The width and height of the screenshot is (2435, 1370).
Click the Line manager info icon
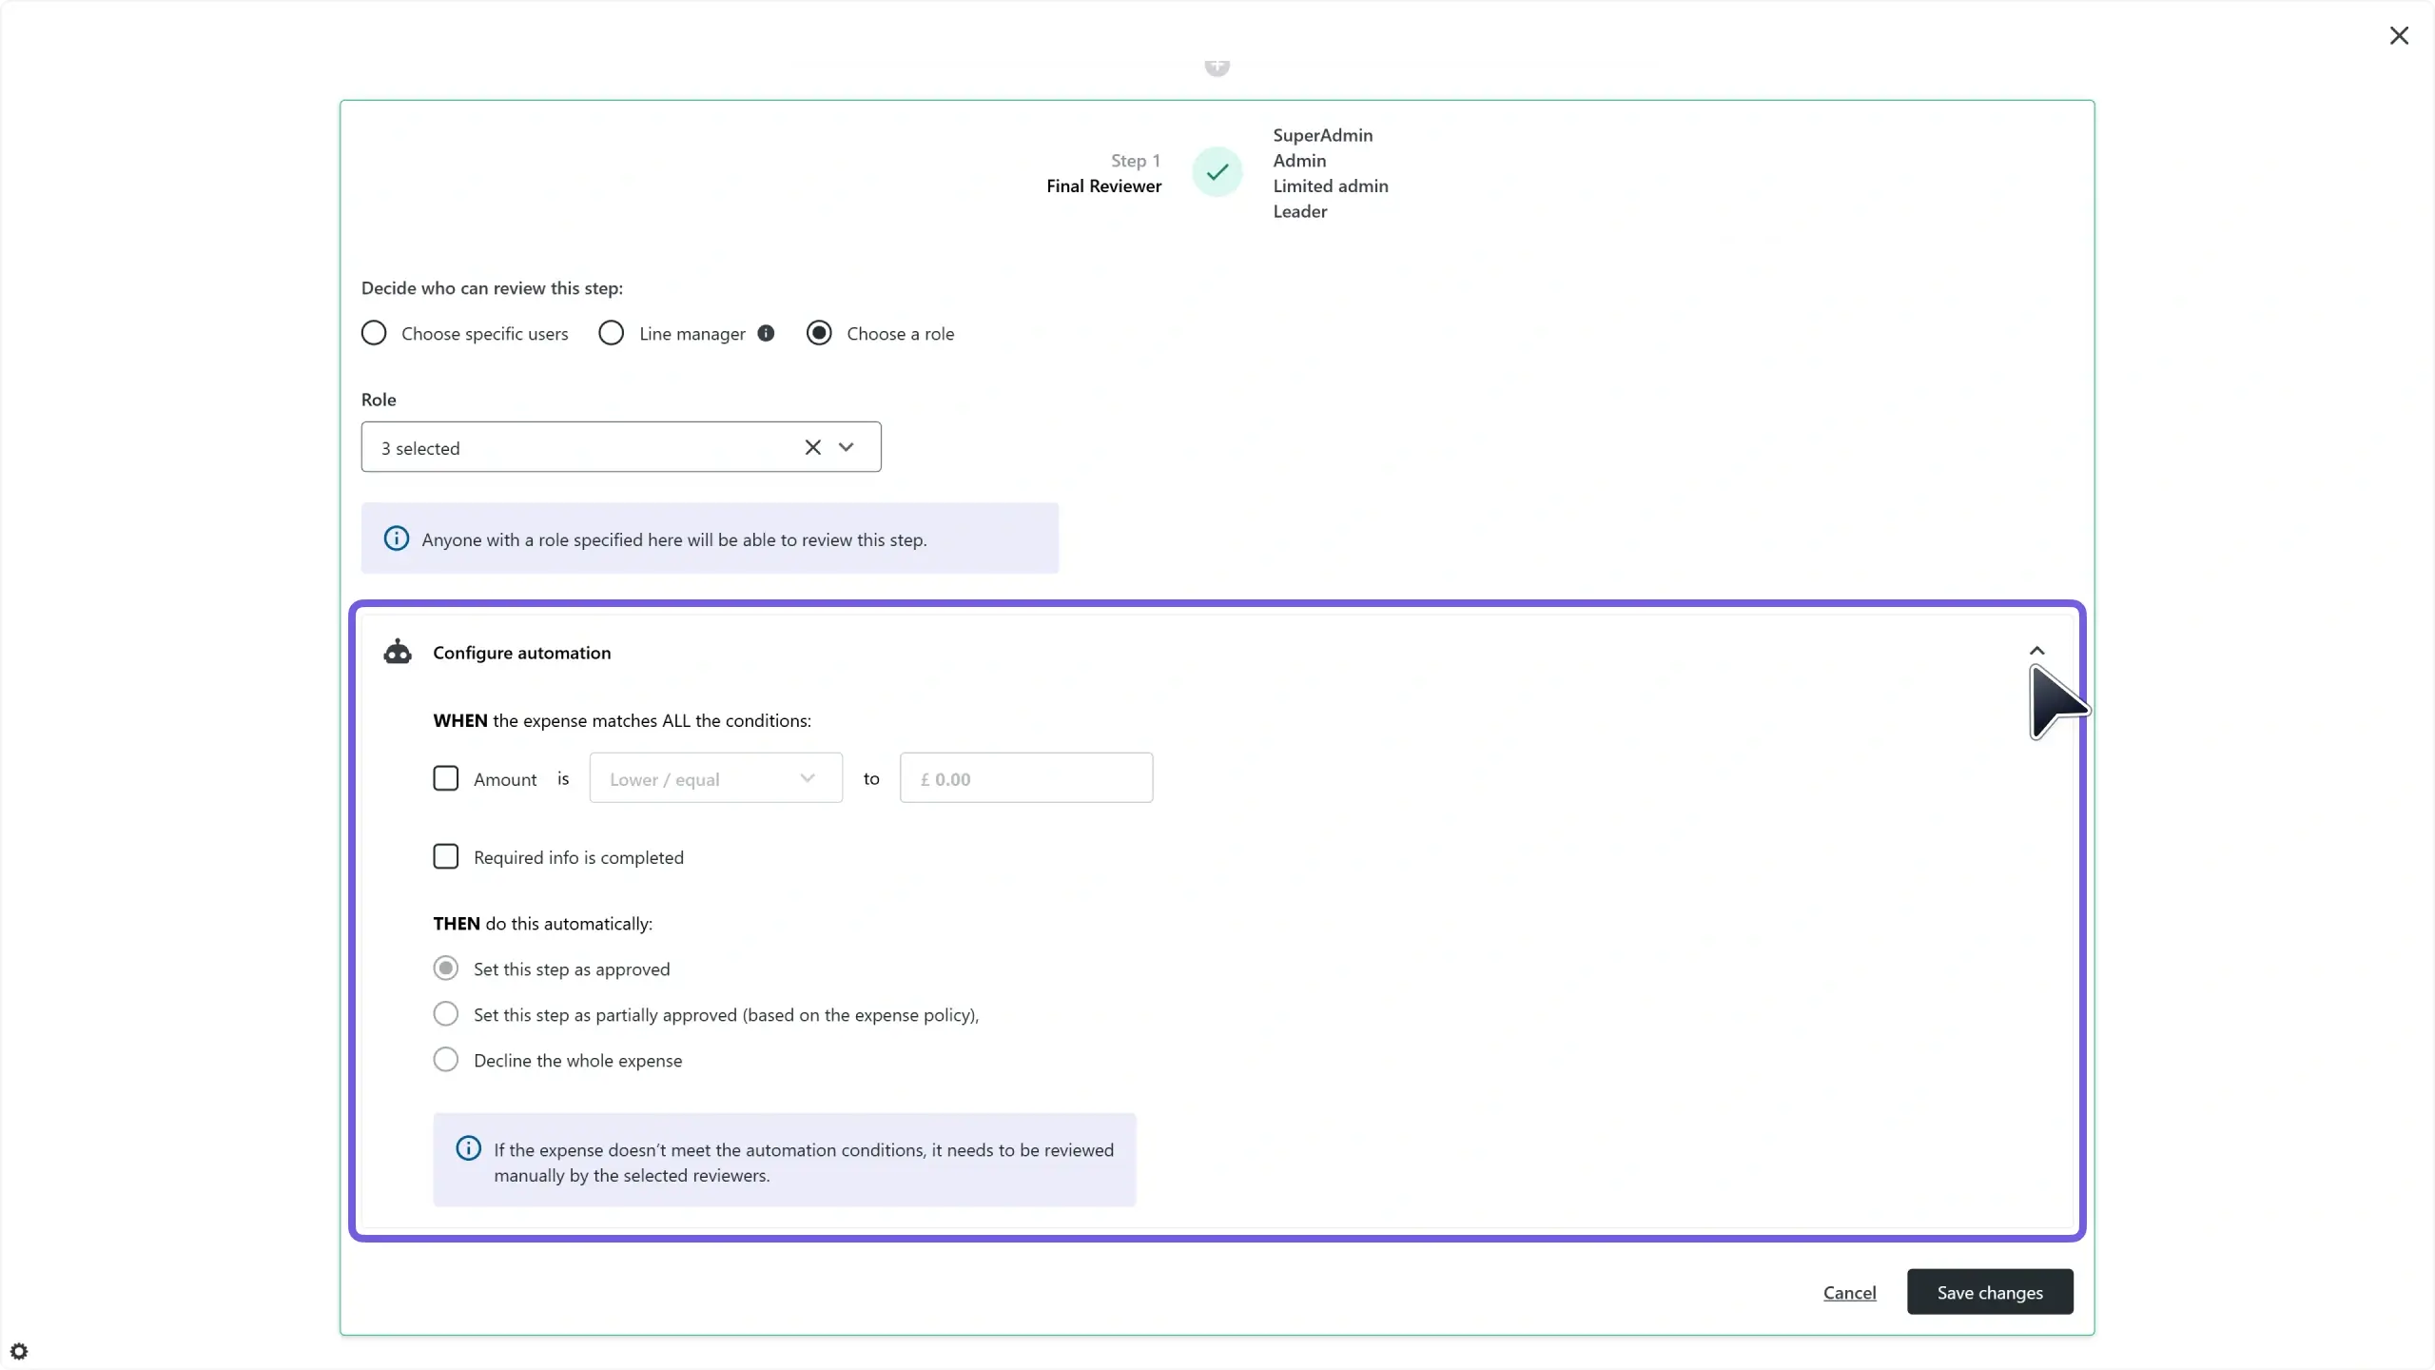click(x=766, y=333)
